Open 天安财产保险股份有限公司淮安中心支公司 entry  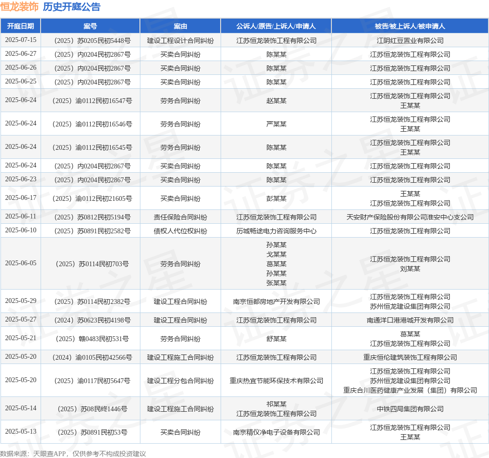click(410, 217)
